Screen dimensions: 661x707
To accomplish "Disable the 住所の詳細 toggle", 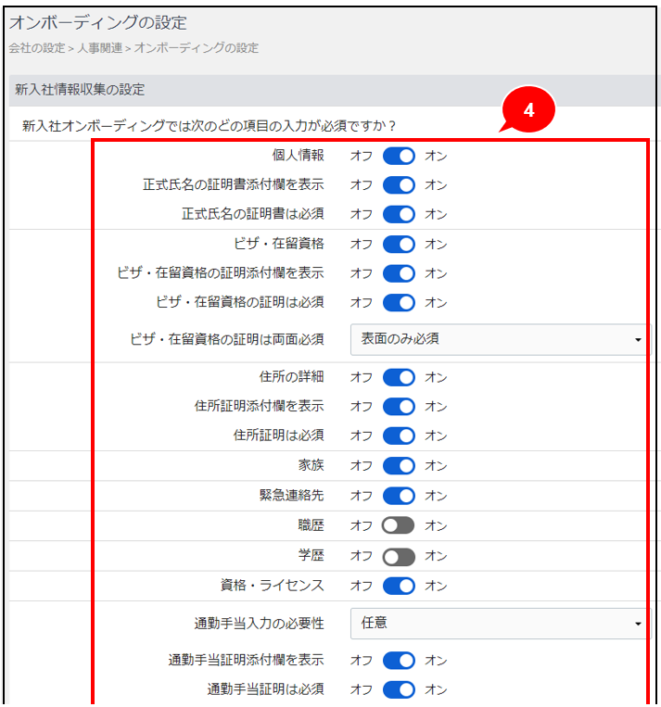I will pos(399,377).
